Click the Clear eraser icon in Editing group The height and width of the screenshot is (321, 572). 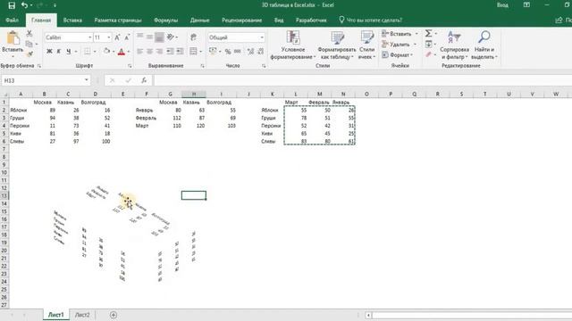(428, 54)
